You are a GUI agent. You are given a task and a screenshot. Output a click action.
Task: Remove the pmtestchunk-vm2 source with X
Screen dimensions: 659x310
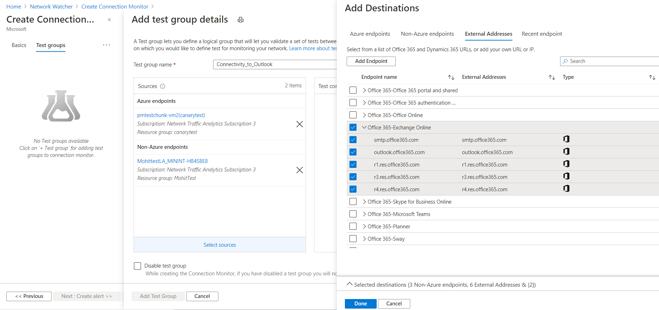(299, 124)
